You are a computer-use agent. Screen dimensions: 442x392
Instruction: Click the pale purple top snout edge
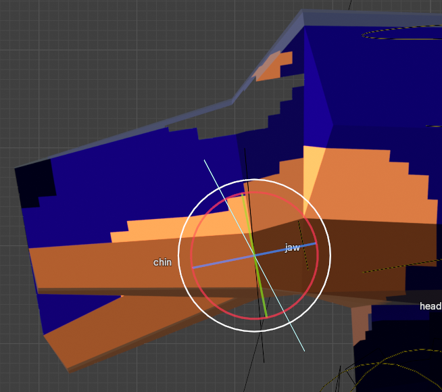(x=135, y=132)
